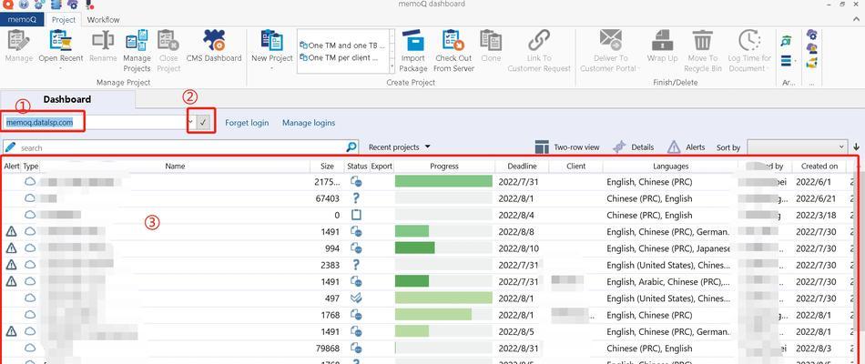Sort by the Languages column header

point(671,166)
